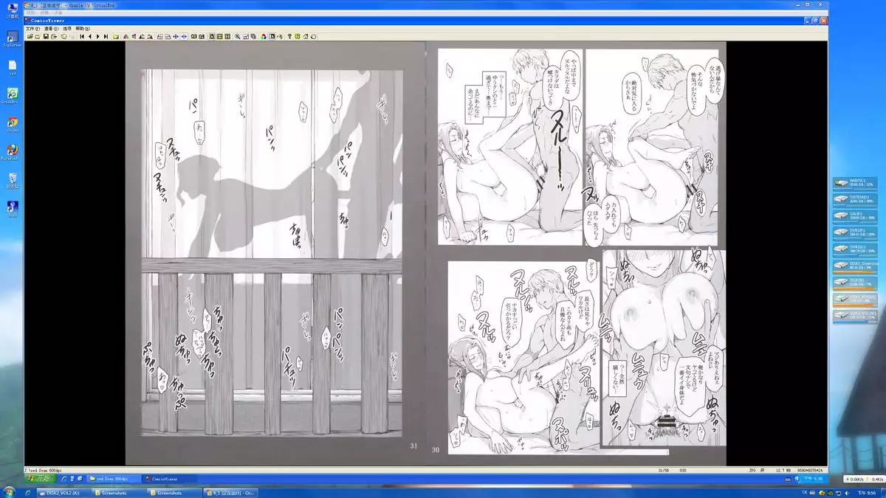Click the open file icon in the toolbar
The image size is (886, 498).
[x=30, y=36]
